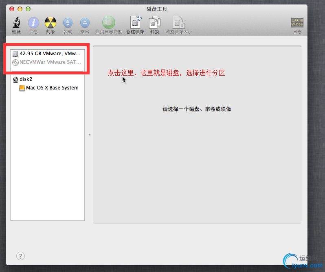Image resolution: width=325 pixels, height=272 pixels.
Task: Click the Resize Image (调整映像大小) icon
Action: pyautogui.click(x=179, y=22)
